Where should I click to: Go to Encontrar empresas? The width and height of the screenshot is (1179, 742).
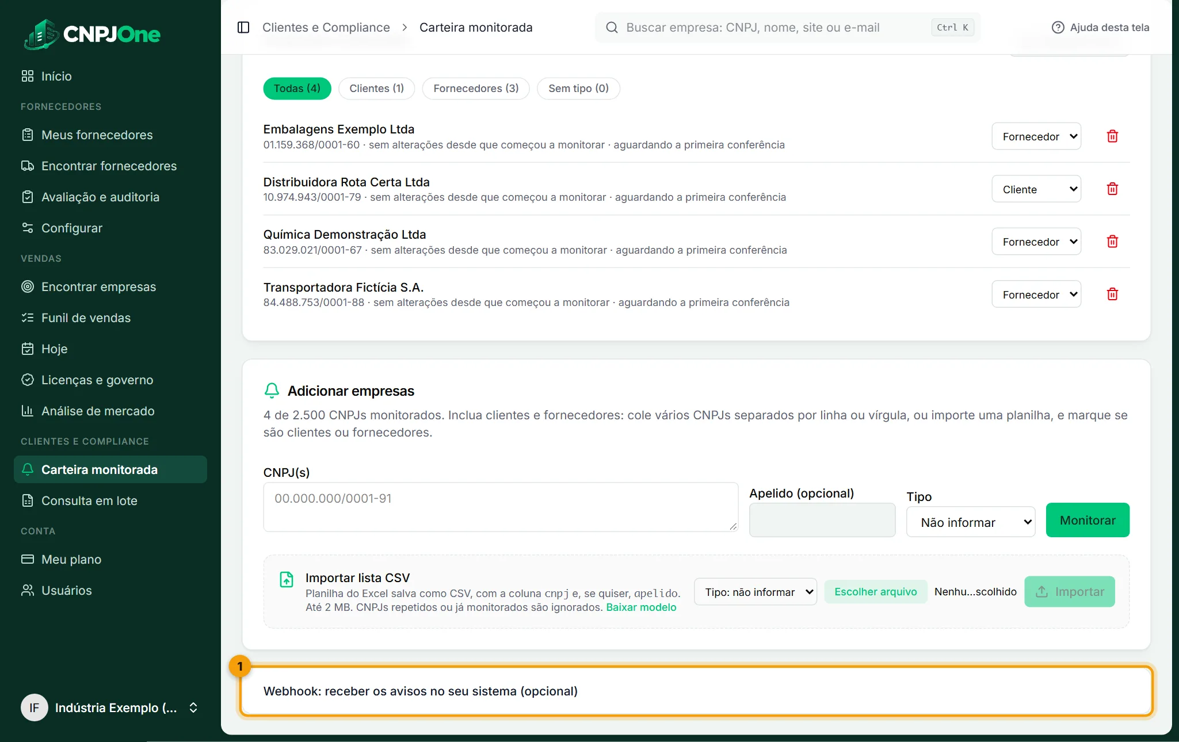[110, 286]
